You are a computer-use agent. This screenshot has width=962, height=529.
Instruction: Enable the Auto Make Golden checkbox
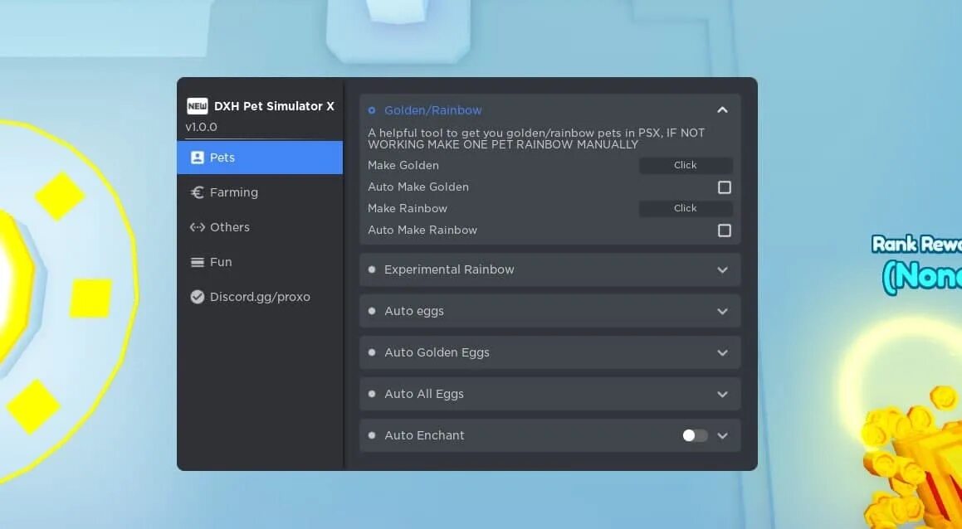[725, 187]
